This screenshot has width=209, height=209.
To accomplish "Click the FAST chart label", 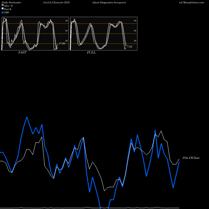I will click(22, 53).
